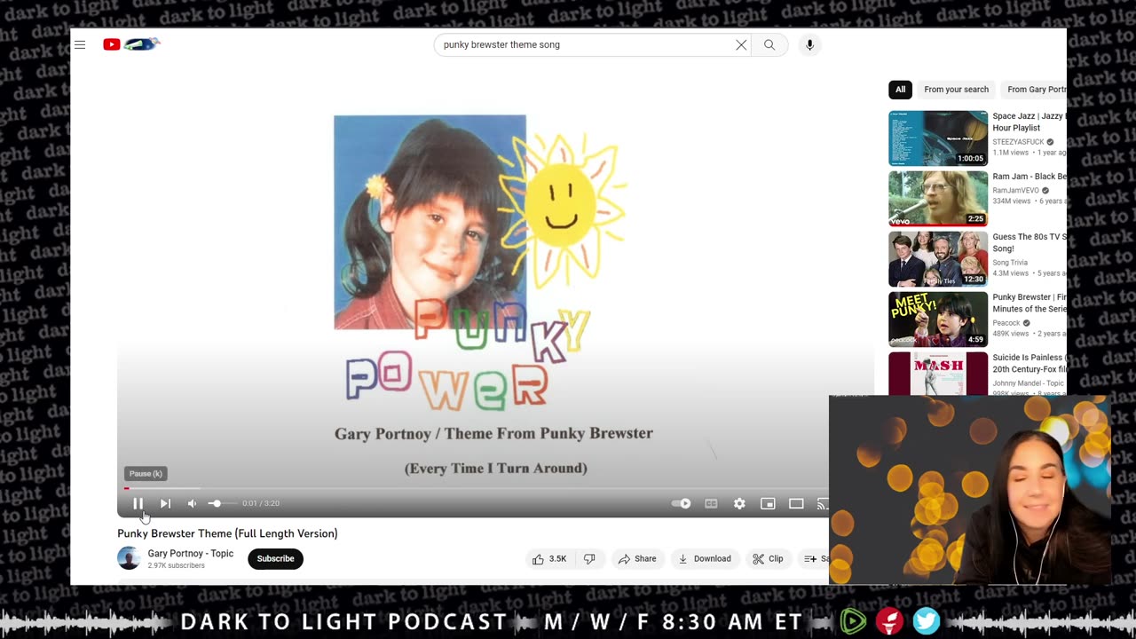This screenshot has width=1136, height=639.
Task: Click the Download button
Action: pyautogui.click(x=705, y=558)
